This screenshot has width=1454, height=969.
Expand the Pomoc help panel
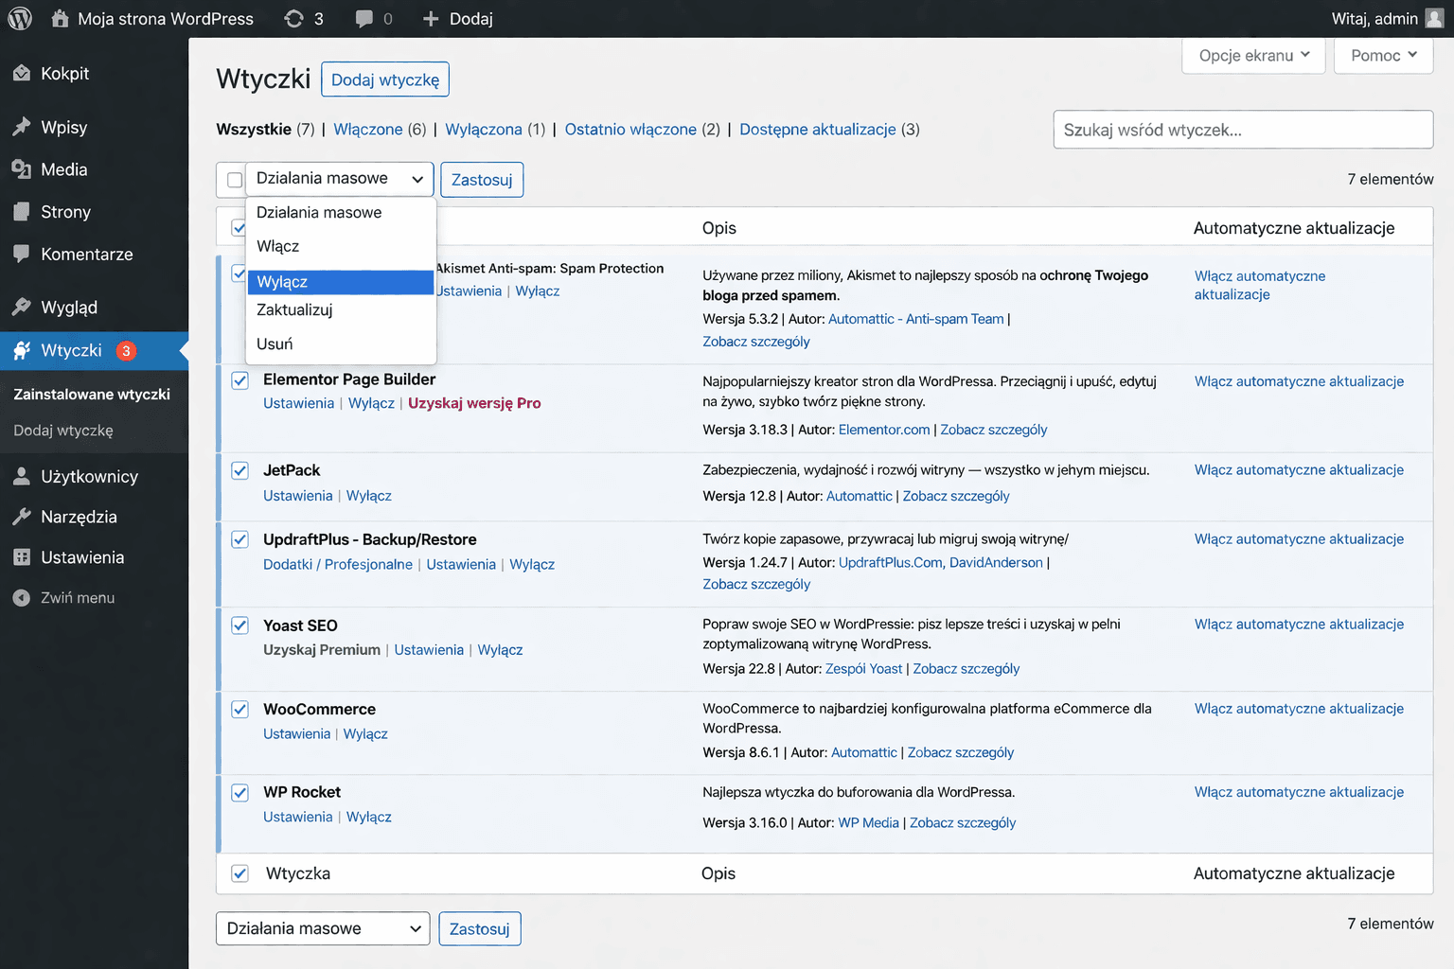point(1383,56)
